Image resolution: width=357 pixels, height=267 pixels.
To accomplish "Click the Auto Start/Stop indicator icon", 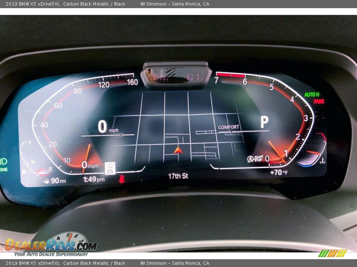I will tap(255, 159).
